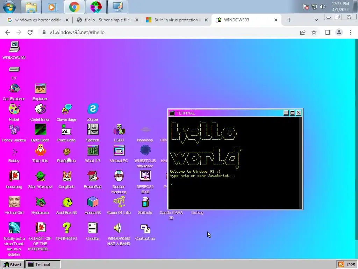Viewport: 358px width, 269px height.
Task: Open the Robby icon
Action: tap(14, 151)
